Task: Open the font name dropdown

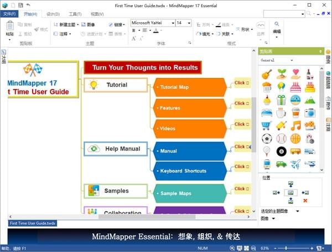Action: pos(173,23)
